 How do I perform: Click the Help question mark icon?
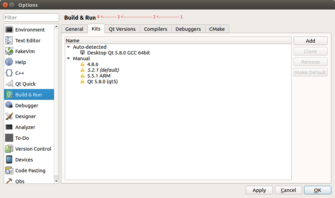(9, 62)
